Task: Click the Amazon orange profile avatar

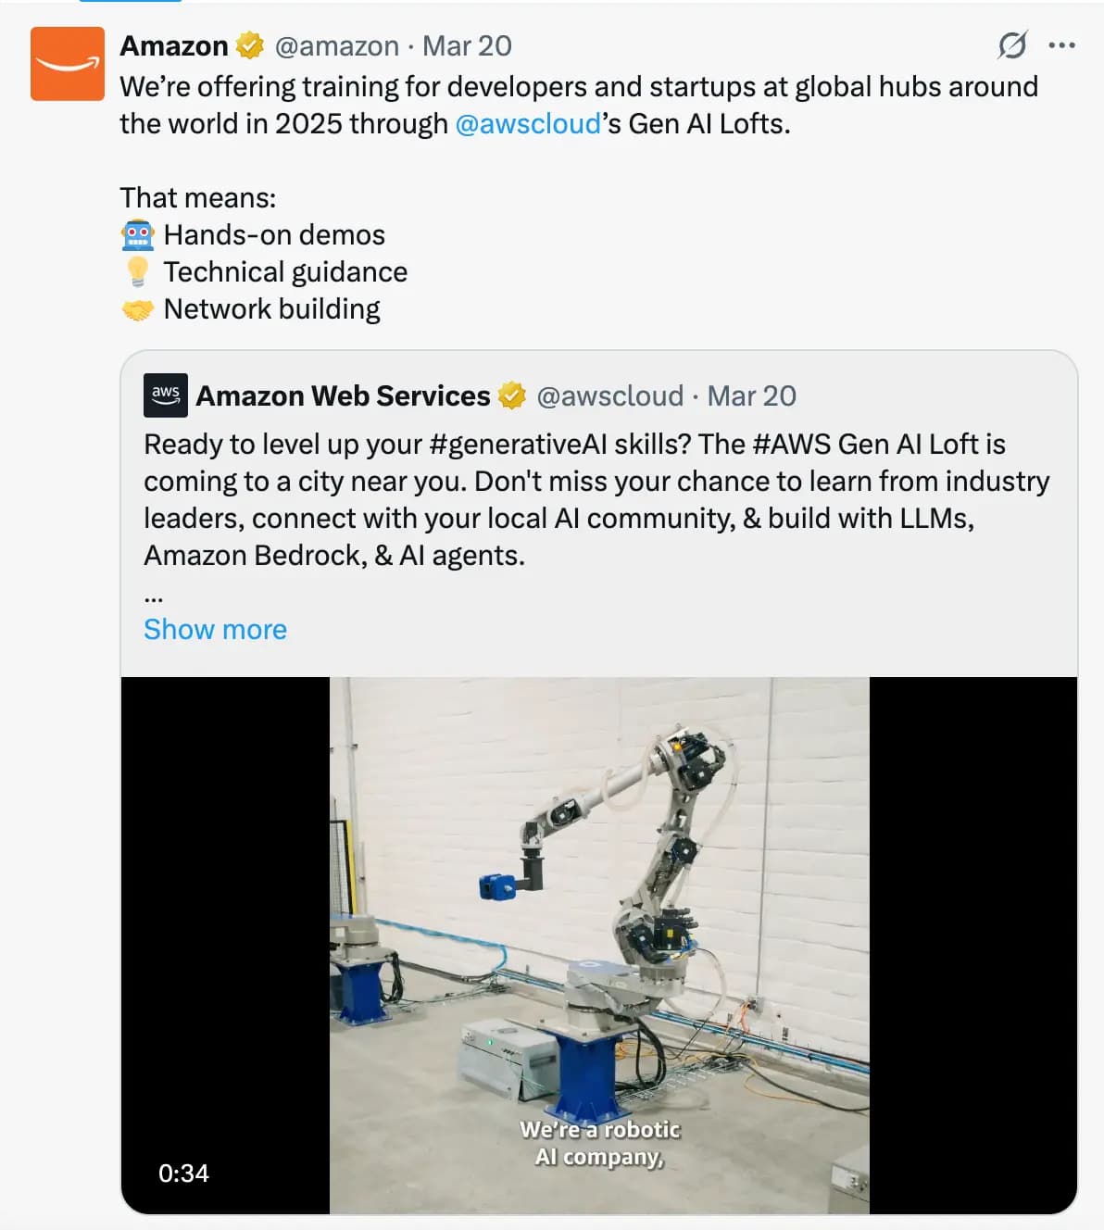Action: point(68,64)
